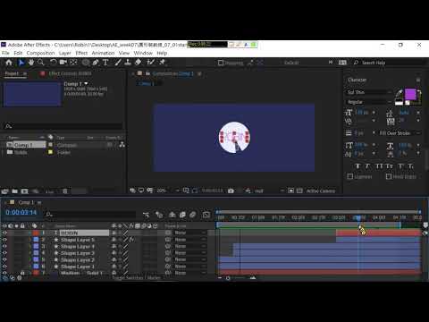Pick text color with the eyedropper
The height and width of the screenshot is (322, 429).
pyautogui.click(x=399, y=94)
